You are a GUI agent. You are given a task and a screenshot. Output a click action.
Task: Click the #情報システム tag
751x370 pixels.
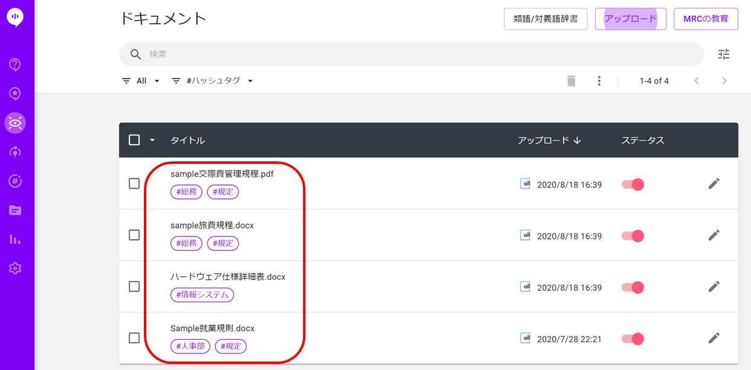[x=202, y=295]
